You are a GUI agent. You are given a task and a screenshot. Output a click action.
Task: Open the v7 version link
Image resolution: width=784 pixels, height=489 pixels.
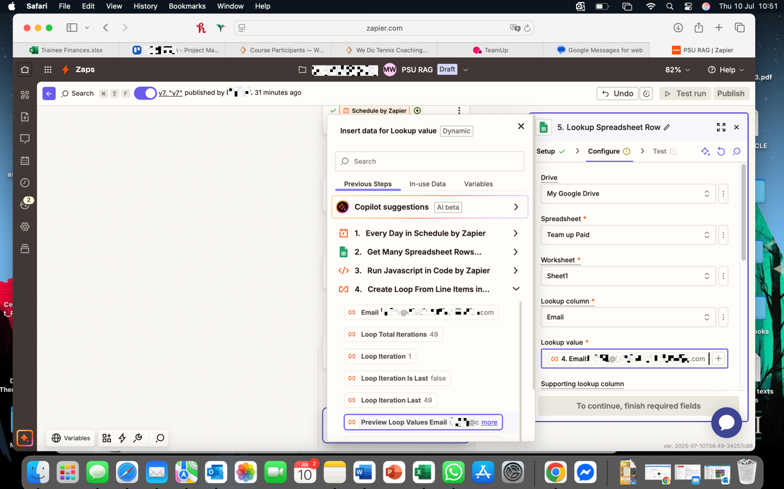(170, 93)
